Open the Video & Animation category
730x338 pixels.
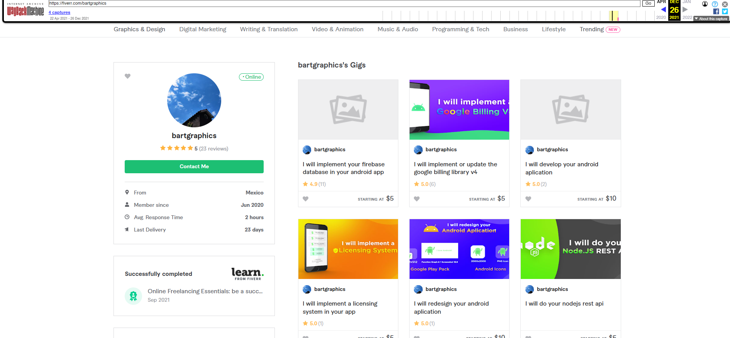337,29
